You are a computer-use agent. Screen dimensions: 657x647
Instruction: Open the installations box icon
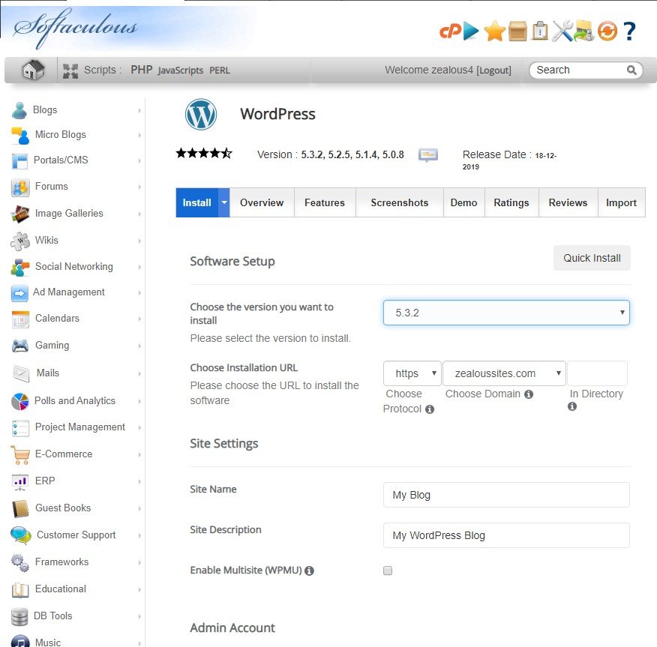pos(517,31)
